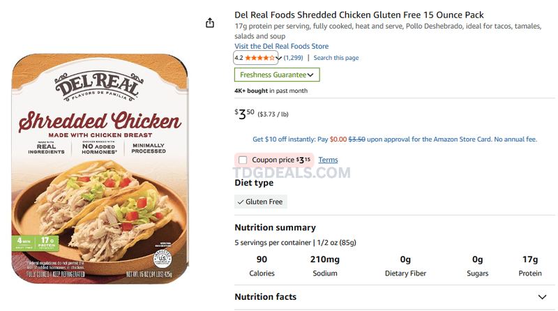This screenshot has height=311, width=558.
Task: Click the share icon above product image
Action: pos(210,23)
